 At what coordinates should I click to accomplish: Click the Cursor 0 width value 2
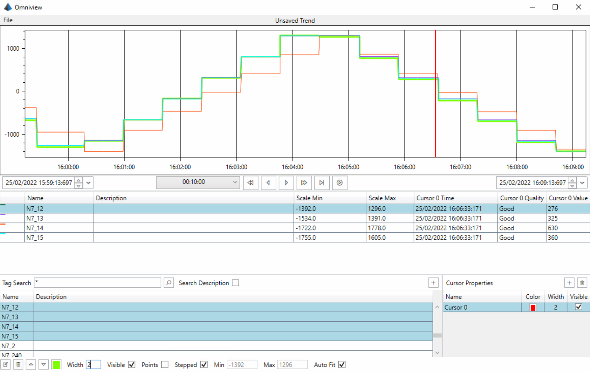coord(556,307)
